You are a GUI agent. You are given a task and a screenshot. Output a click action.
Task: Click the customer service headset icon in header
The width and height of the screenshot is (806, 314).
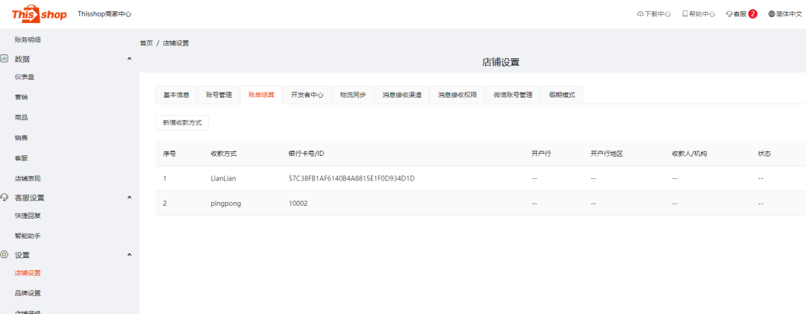pyautogui.click(x=729, y=14)
